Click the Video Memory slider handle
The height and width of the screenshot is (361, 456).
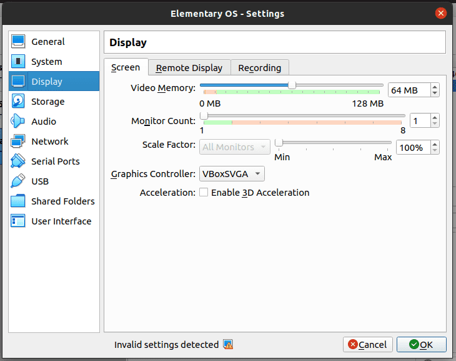point(292,85)
